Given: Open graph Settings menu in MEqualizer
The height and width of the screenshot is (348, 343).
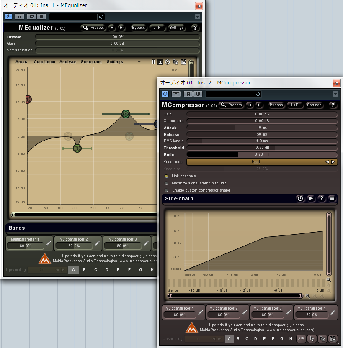Looking at the screenshot, I should tap(115, 62).
